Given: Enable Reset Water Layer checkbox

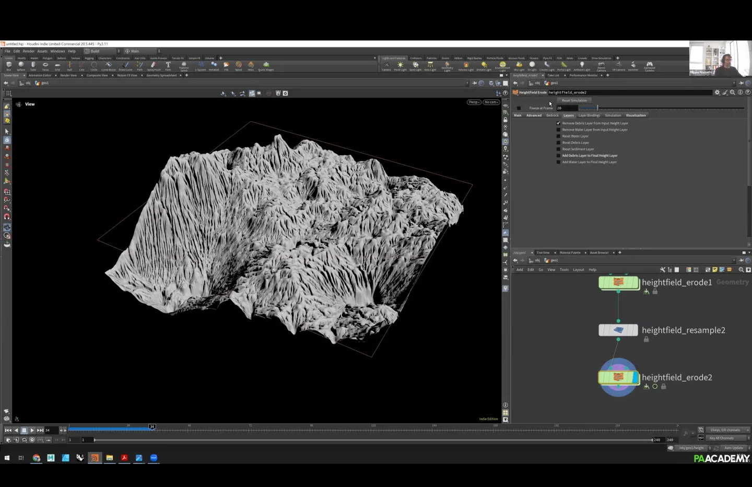Looking at the screenshot, I should (x=558, y=136).
